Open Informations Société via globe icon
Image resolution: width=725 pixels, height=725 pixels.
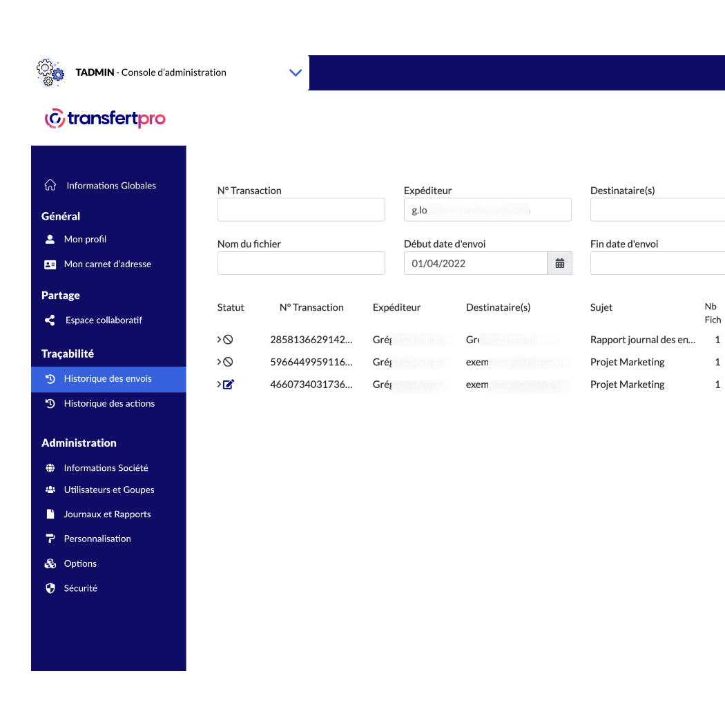tap(50, 467)
